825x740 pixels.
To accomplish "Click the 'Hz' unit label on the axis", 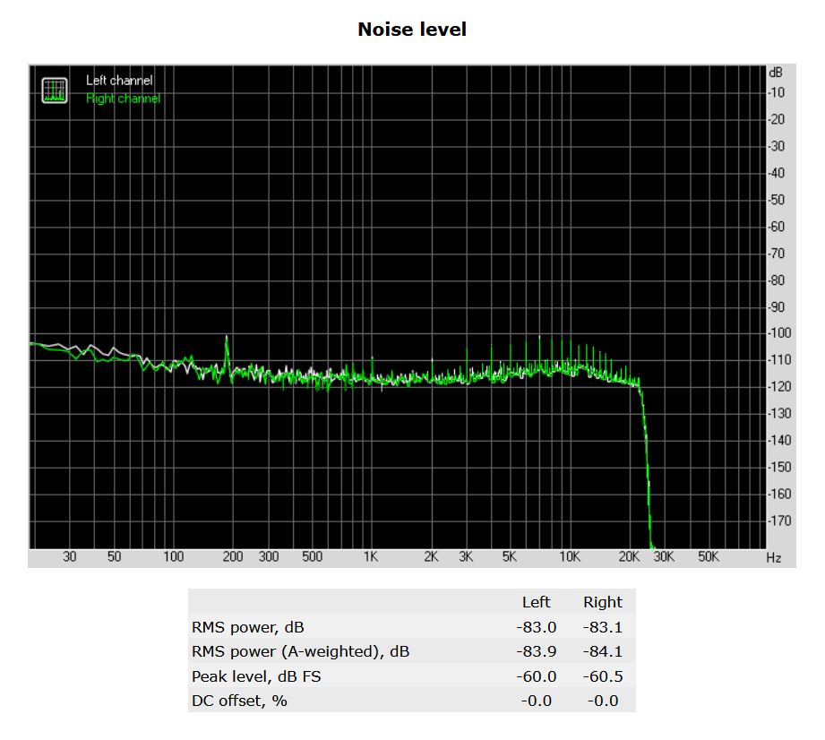I will coord(773,558).
